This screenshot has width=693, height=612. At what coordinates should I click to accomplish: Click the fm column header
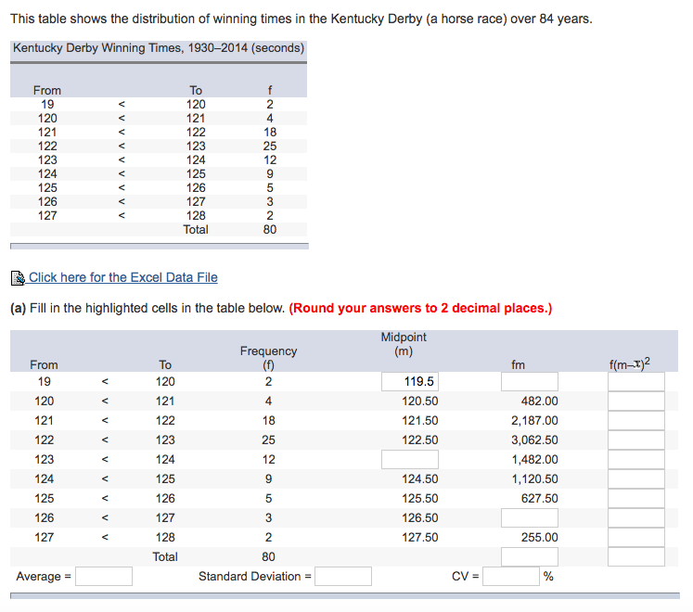point(518,365)
